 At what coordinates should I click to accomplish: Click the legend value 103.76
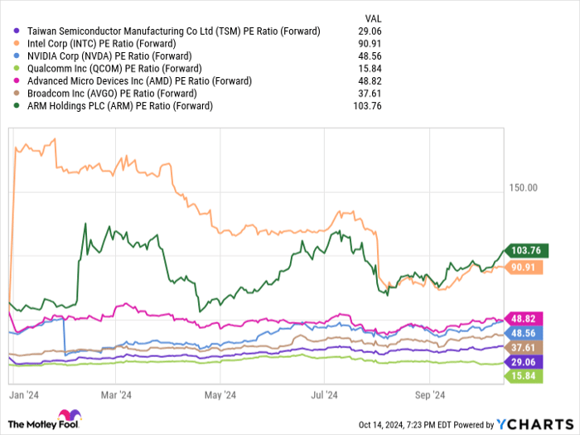pyautogui.click(x=367, y=106)
